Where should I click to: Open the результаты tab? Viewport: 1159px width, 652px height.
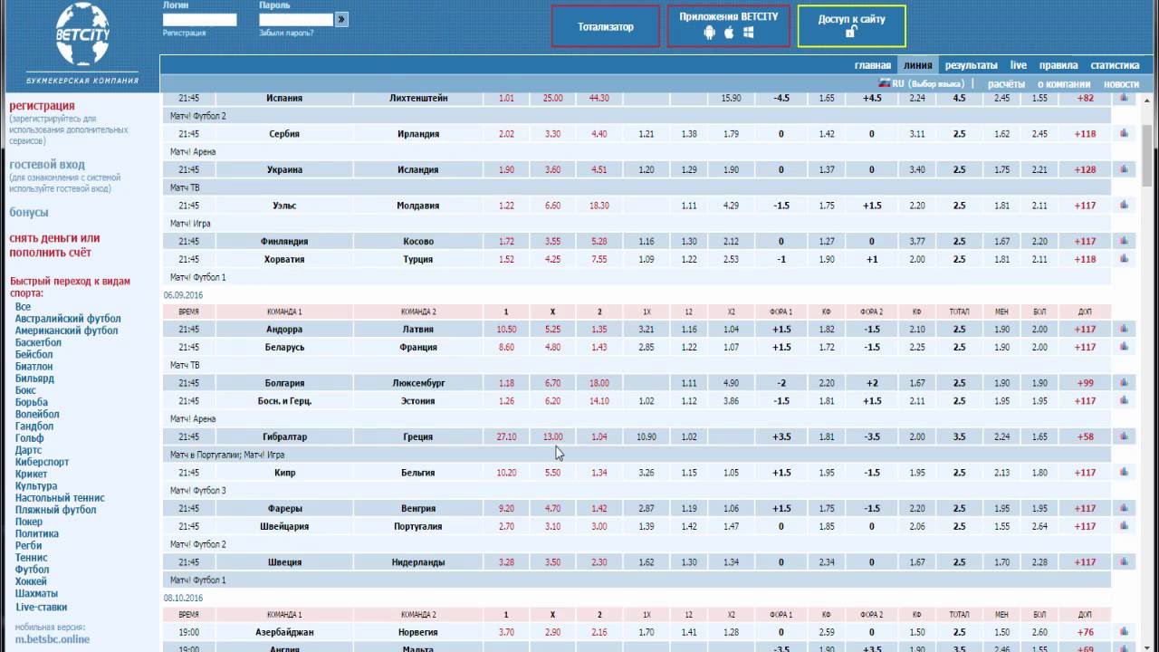[x=971, y=65]
